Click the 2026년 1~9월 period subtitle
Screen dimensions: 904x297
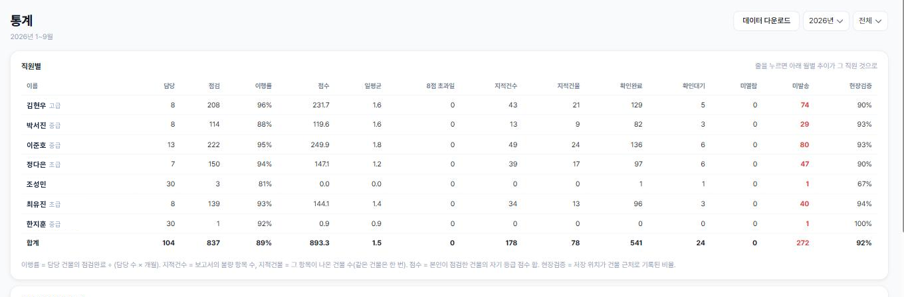tap(32, 36)
